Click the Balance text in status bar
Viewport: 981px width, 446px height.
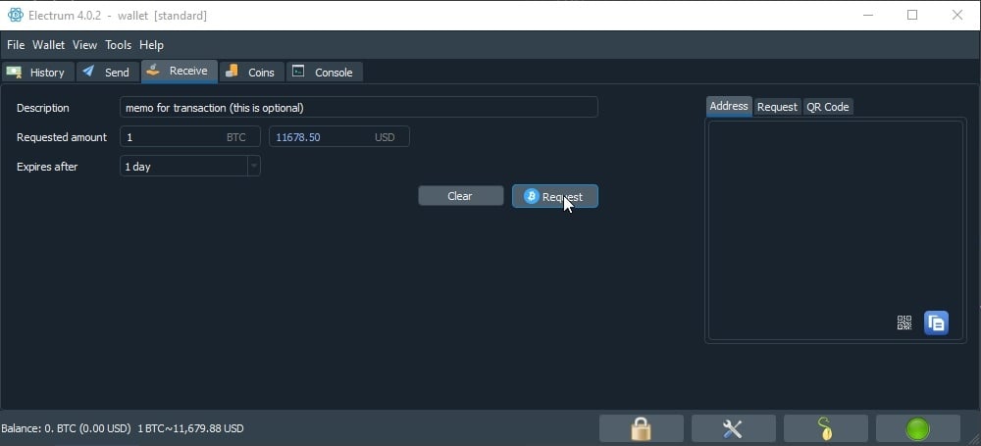click(123, 428)
